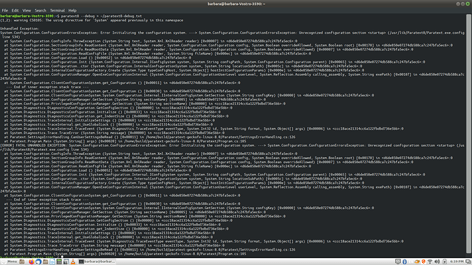Click the 'warning CS0105' line
Screen dimensions: 472x265
pos(92,20)
